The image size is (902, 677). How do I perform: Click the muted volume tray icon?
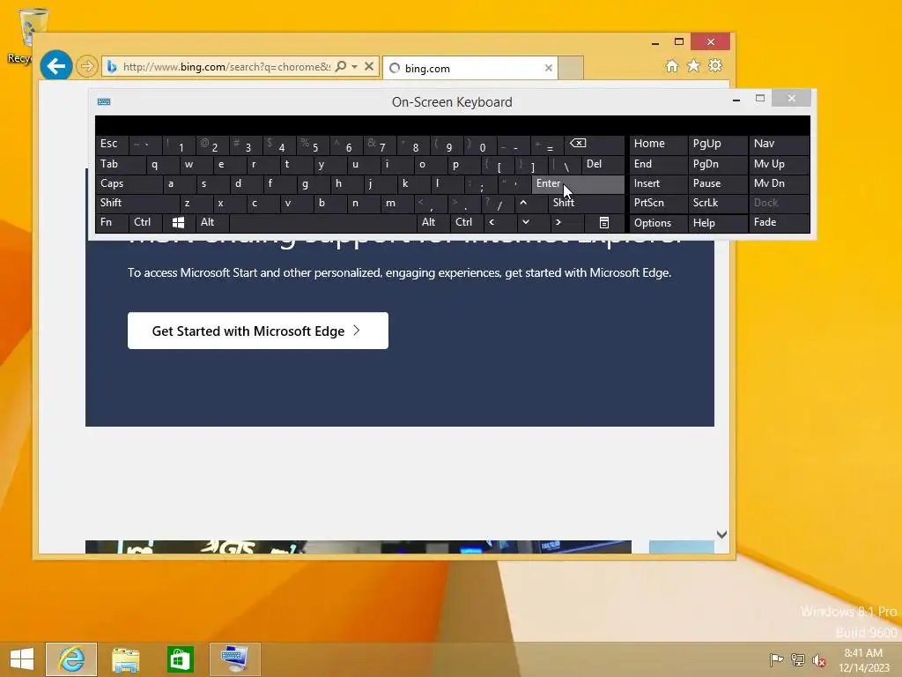click(819, 659)
